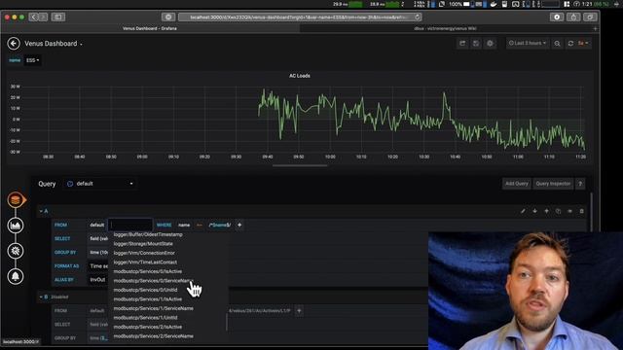This screenshot has height=350, width=623.
Task: Select logger/Vrm/ConnectionError from list
Action: [x=144, y=253]
